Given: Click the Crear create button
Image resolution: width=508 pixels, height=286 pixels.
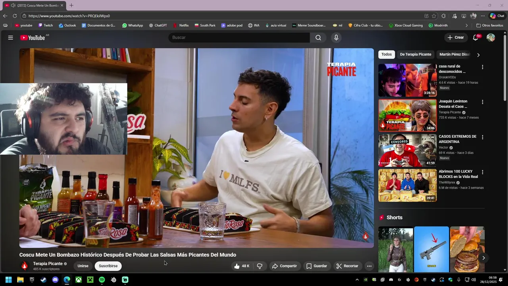Looking at the screenshot, I should point(456,37).
